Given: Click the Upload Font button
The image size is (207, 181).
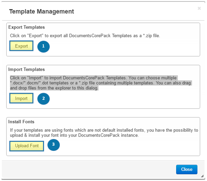Looking at the screenshot, I should pos(27,146).
